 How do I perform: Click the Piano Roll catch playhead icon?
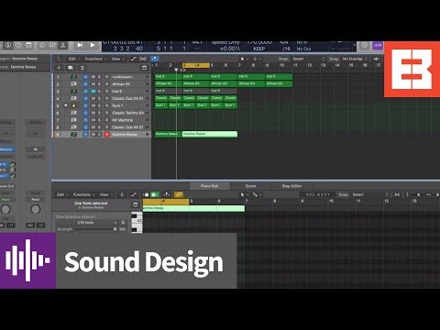(167, 194)
